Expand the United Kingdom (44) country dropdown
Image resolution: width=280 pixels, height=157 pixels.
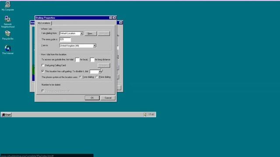pyautogui.click(x=94, y=46)
